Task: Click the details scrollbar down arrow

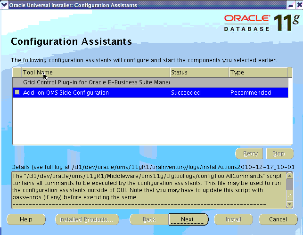Action: [289, 204]
